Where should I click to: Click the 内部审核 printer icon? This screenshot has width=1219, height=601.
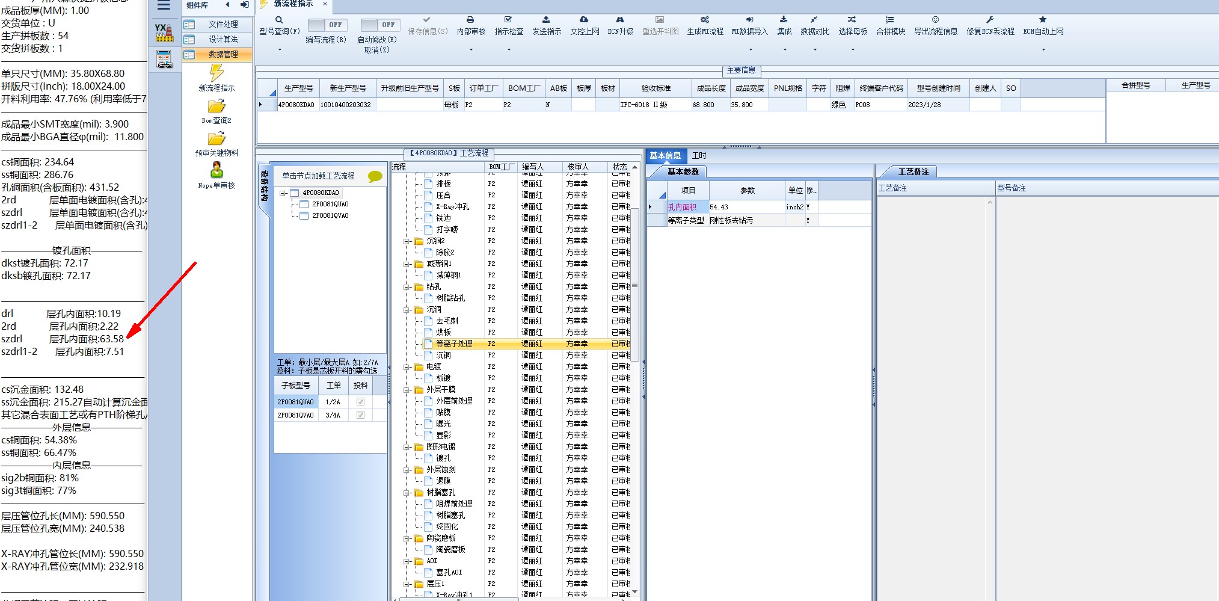[470, 20]
